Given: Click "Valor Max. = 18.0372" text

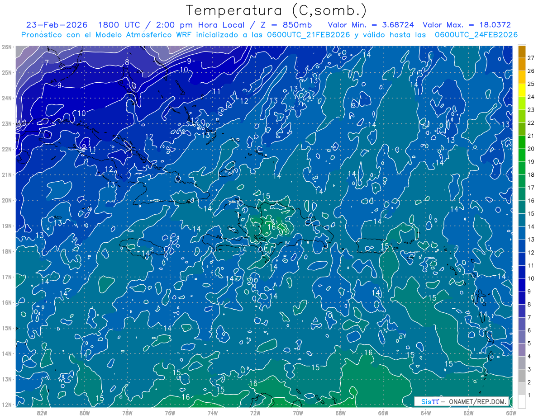Looking at the screenshot, I should (x=467, y=25).
